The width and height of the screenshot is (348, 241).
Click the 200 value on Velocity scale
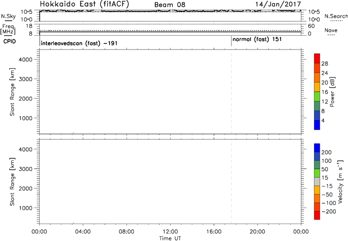tap(327, 152)
